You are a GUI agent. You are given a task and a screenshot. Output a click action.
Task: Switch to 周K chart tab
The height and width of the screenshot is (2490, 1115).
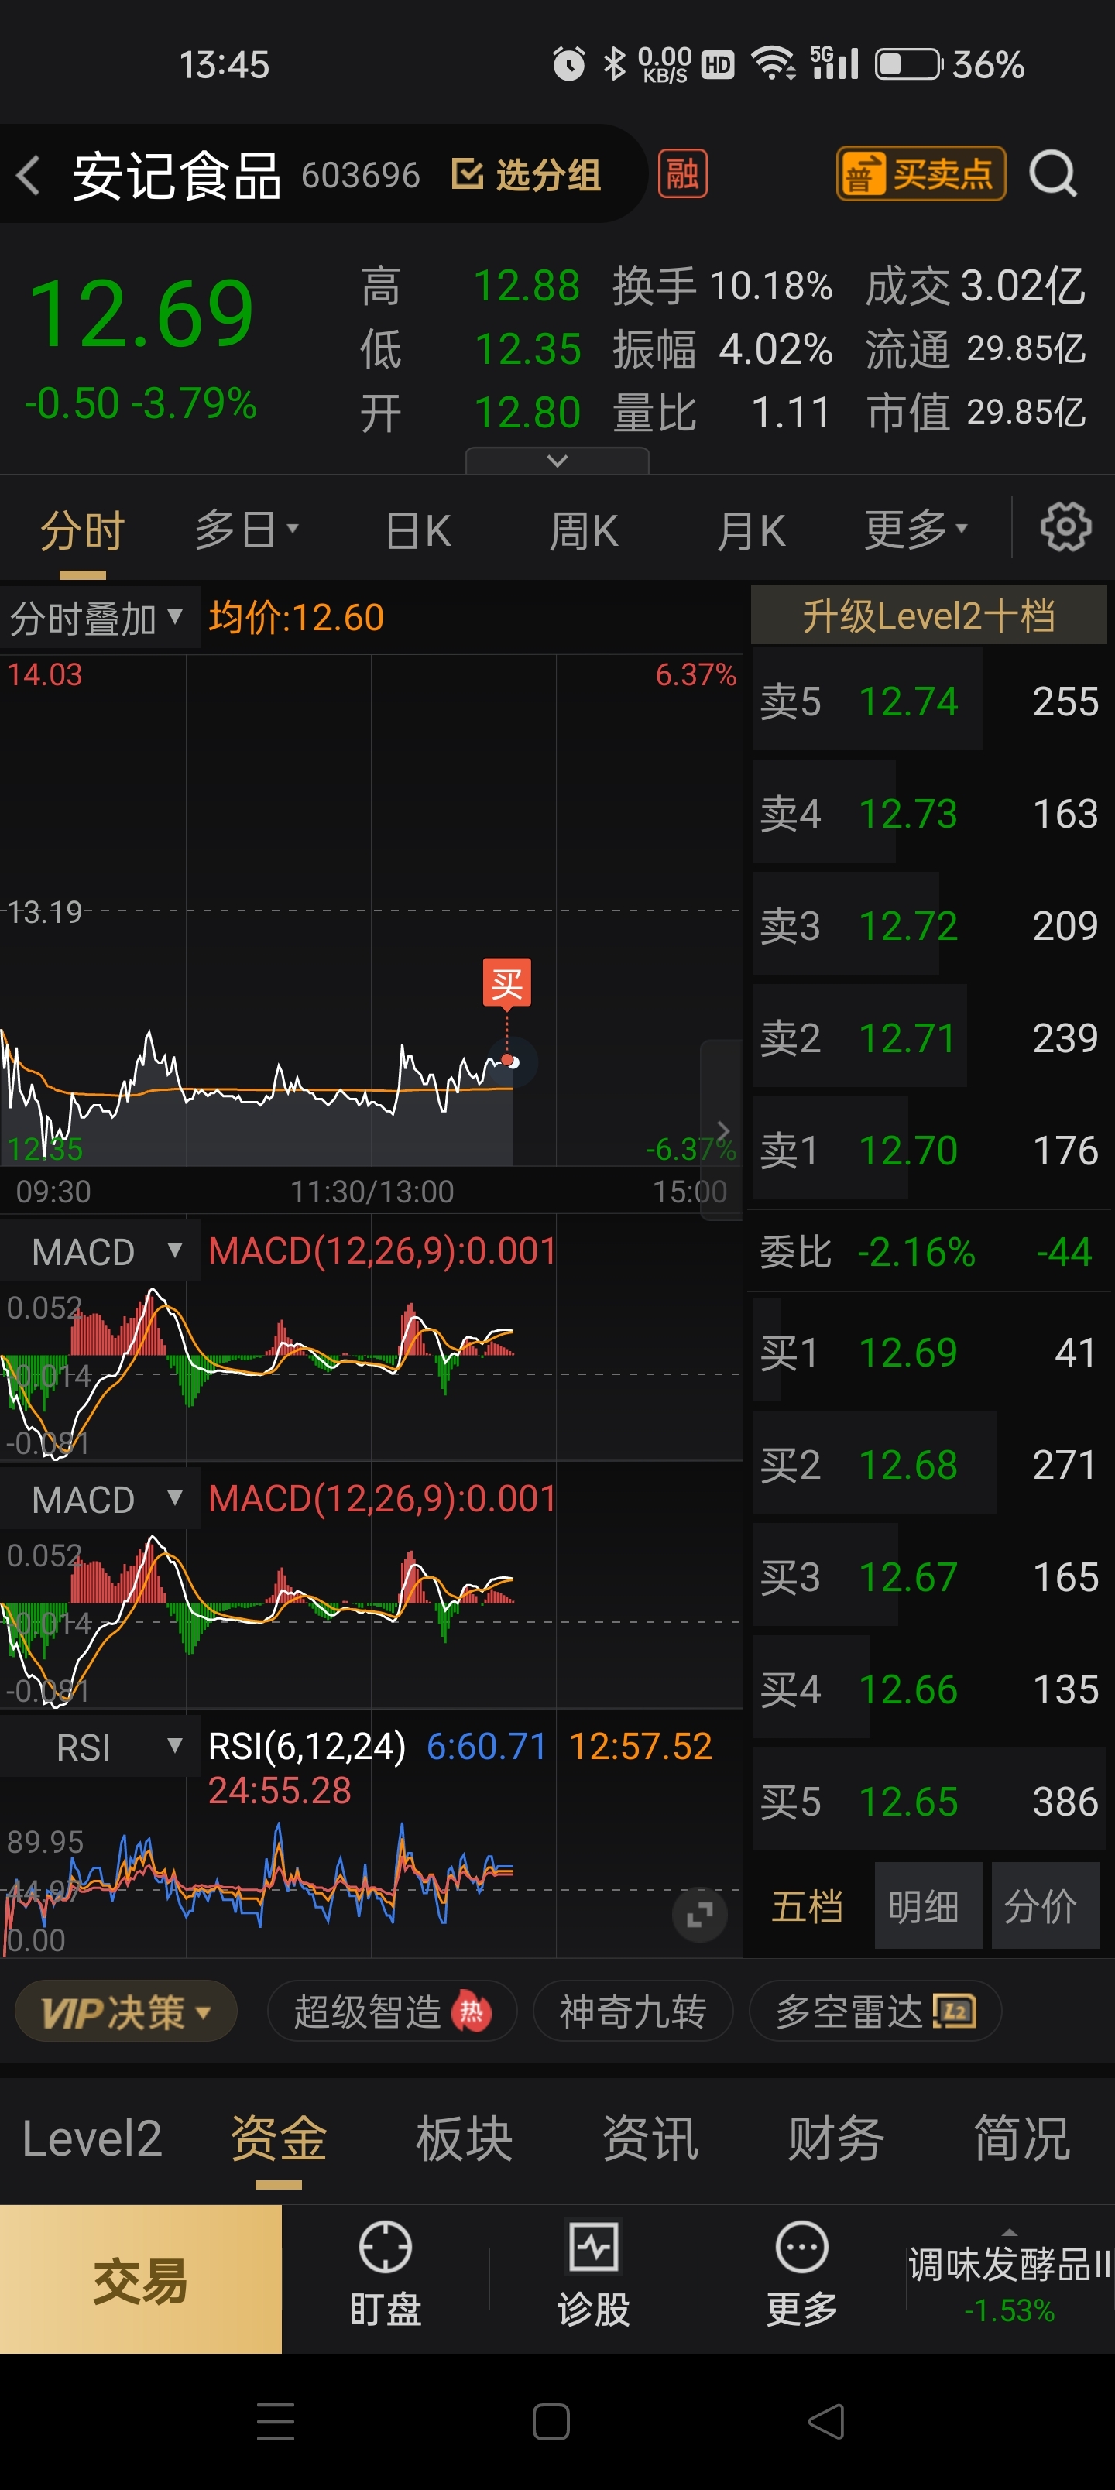pos(583,530)
